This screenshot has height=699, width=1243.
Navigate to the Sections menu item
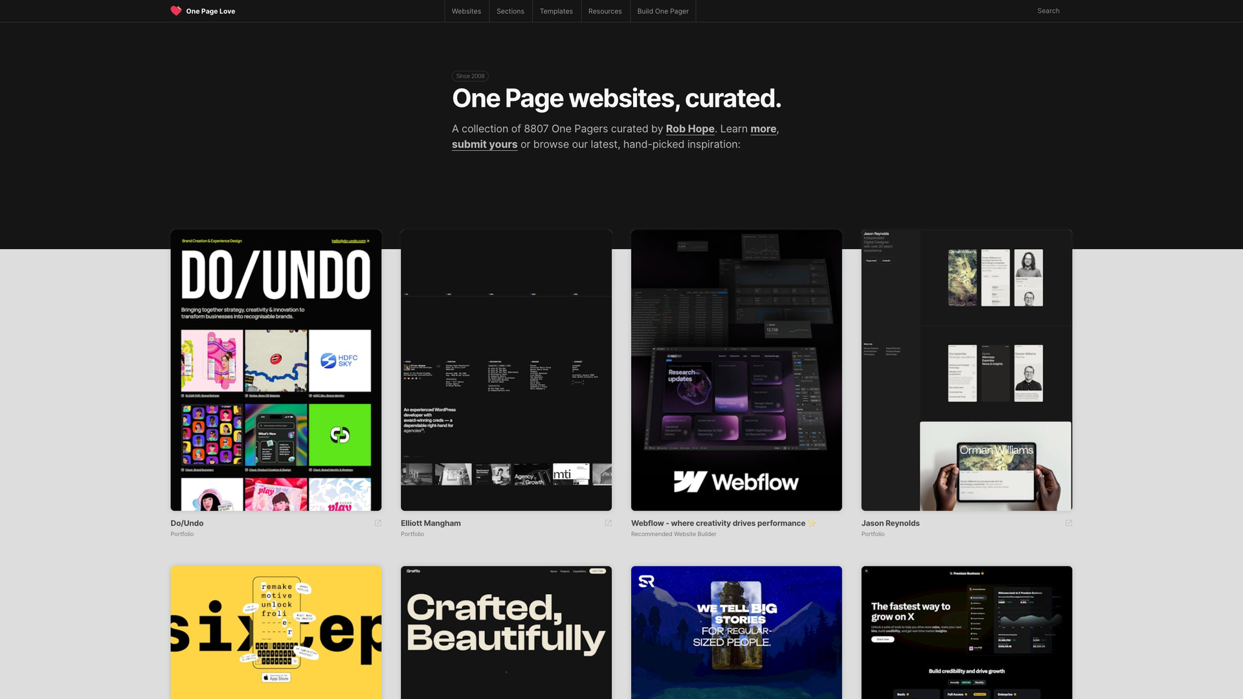pos(510,11)
